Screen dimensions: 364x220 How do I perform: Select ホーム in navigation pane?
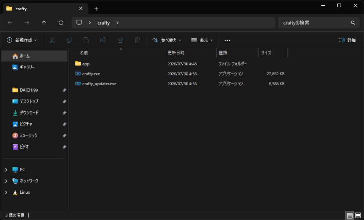[34, 56]
